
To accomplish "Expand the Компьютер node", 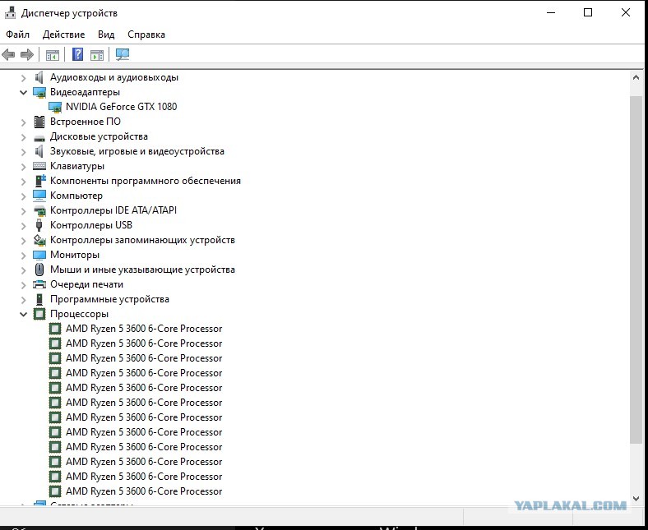I will point(24,196).
